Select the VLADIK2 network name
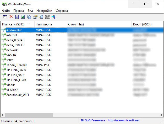The image size is (164, 124). [12, 90]
